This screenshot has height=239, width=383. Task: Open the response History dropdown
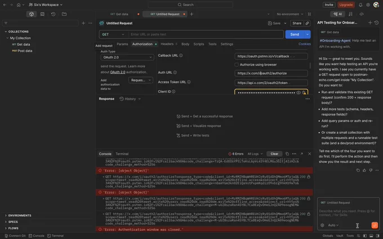(130, 99)
